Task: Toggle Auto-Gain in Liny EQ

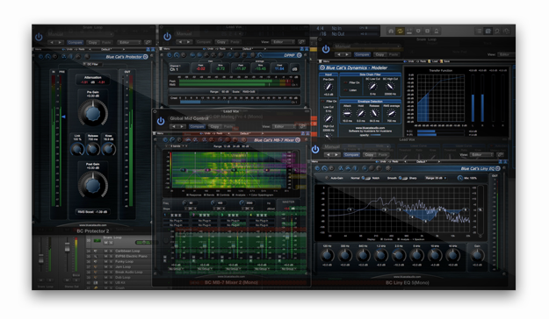Action: 327,178
